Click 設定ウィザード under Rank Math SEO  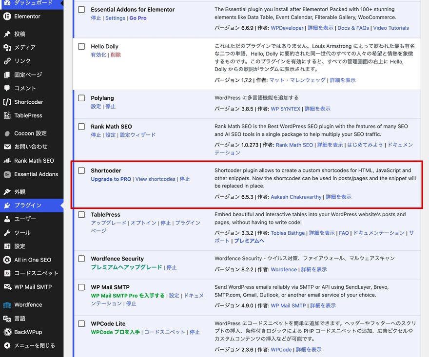[138, 135]
